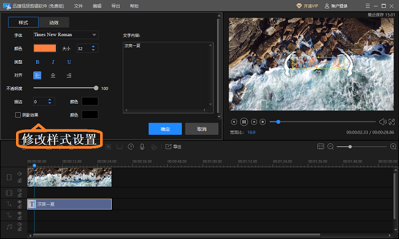Step forward one frame in preview

pos(254,122)
